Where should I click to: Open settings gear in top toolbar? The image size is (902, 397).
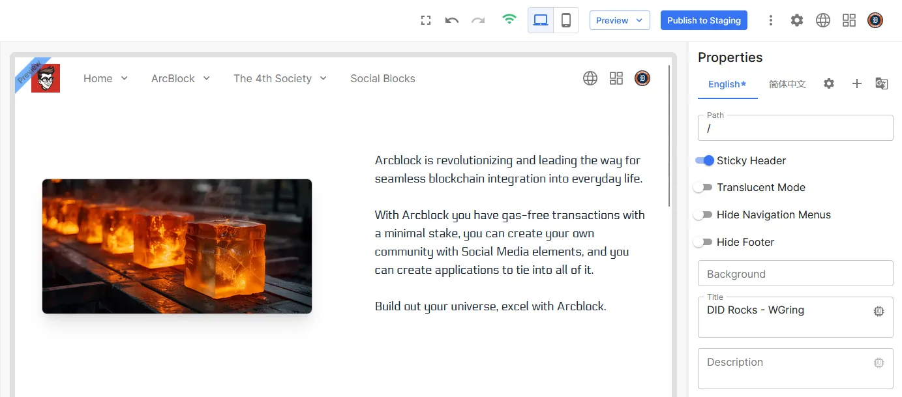[797, 20]
